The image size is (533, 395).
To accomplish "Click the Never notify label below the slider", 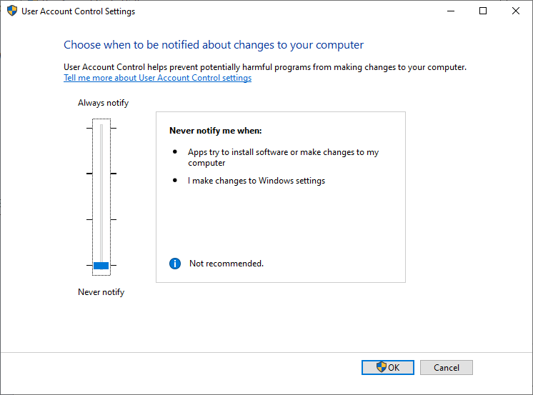I will [x=101, y=292].
